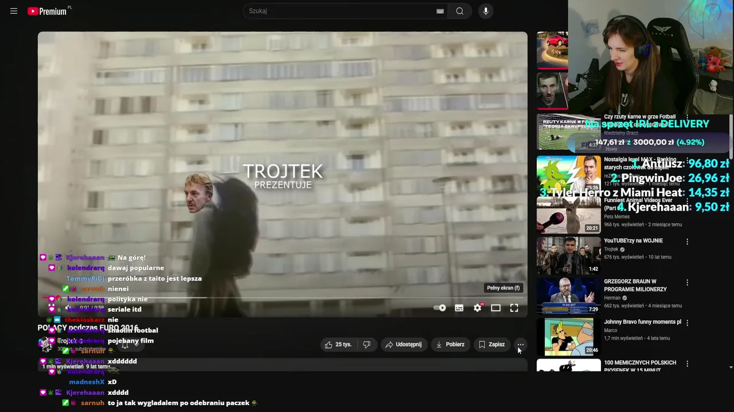This screenshot has width=734, height=412.
Task: Click Pets Memes channel name
Action: (616, 216)
